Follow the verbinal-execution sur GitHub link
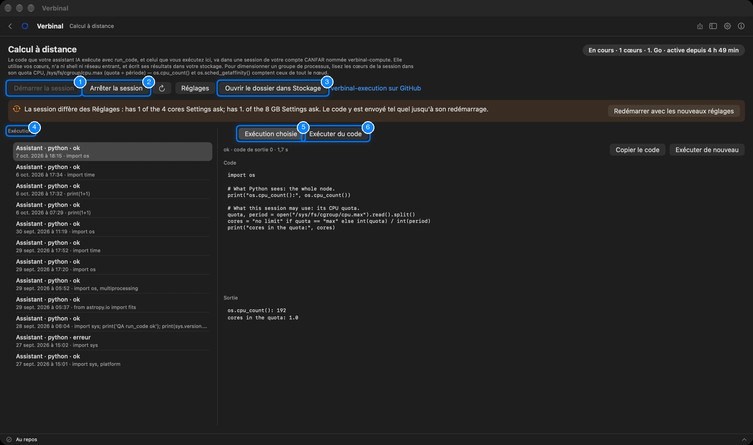The image size is (753, 445). pos(376,88)
